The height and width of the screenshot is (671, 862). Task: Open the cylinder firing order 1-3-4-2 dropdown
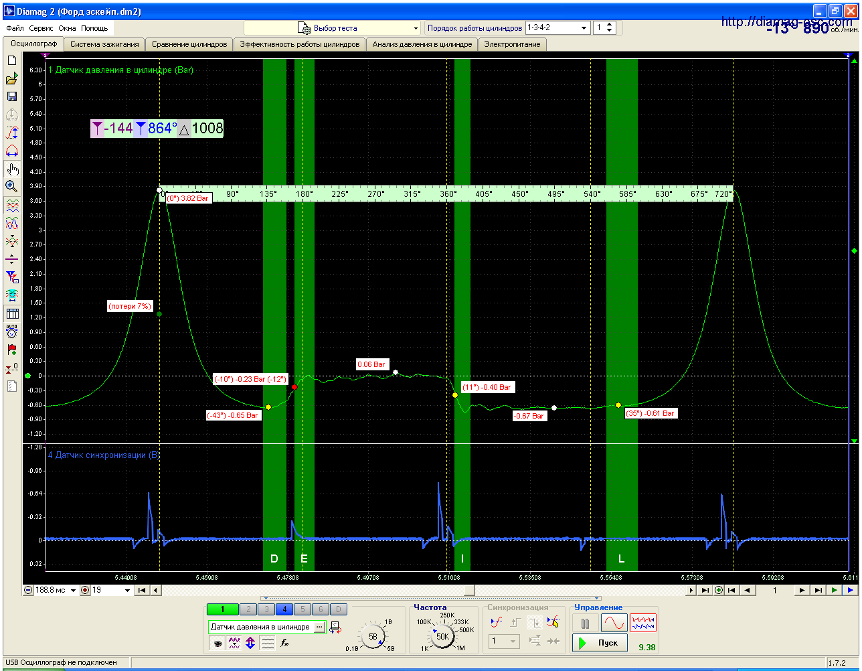click(557, 27)
